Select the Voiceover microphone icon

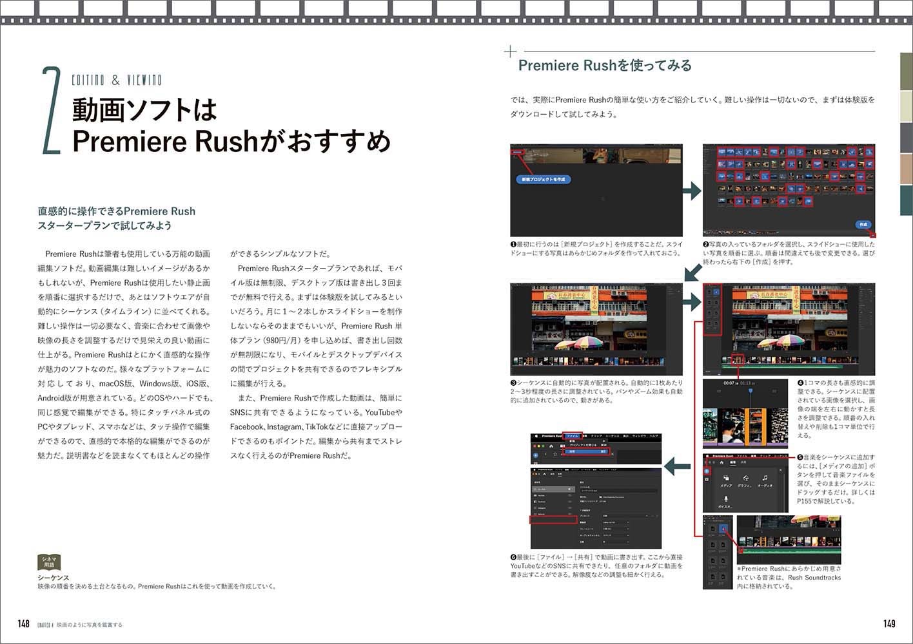[x=725, y=500]
